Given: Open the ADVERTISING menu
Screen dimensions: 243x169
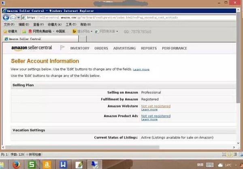Looking at the screenshot, I should click(x=124, y=48).
